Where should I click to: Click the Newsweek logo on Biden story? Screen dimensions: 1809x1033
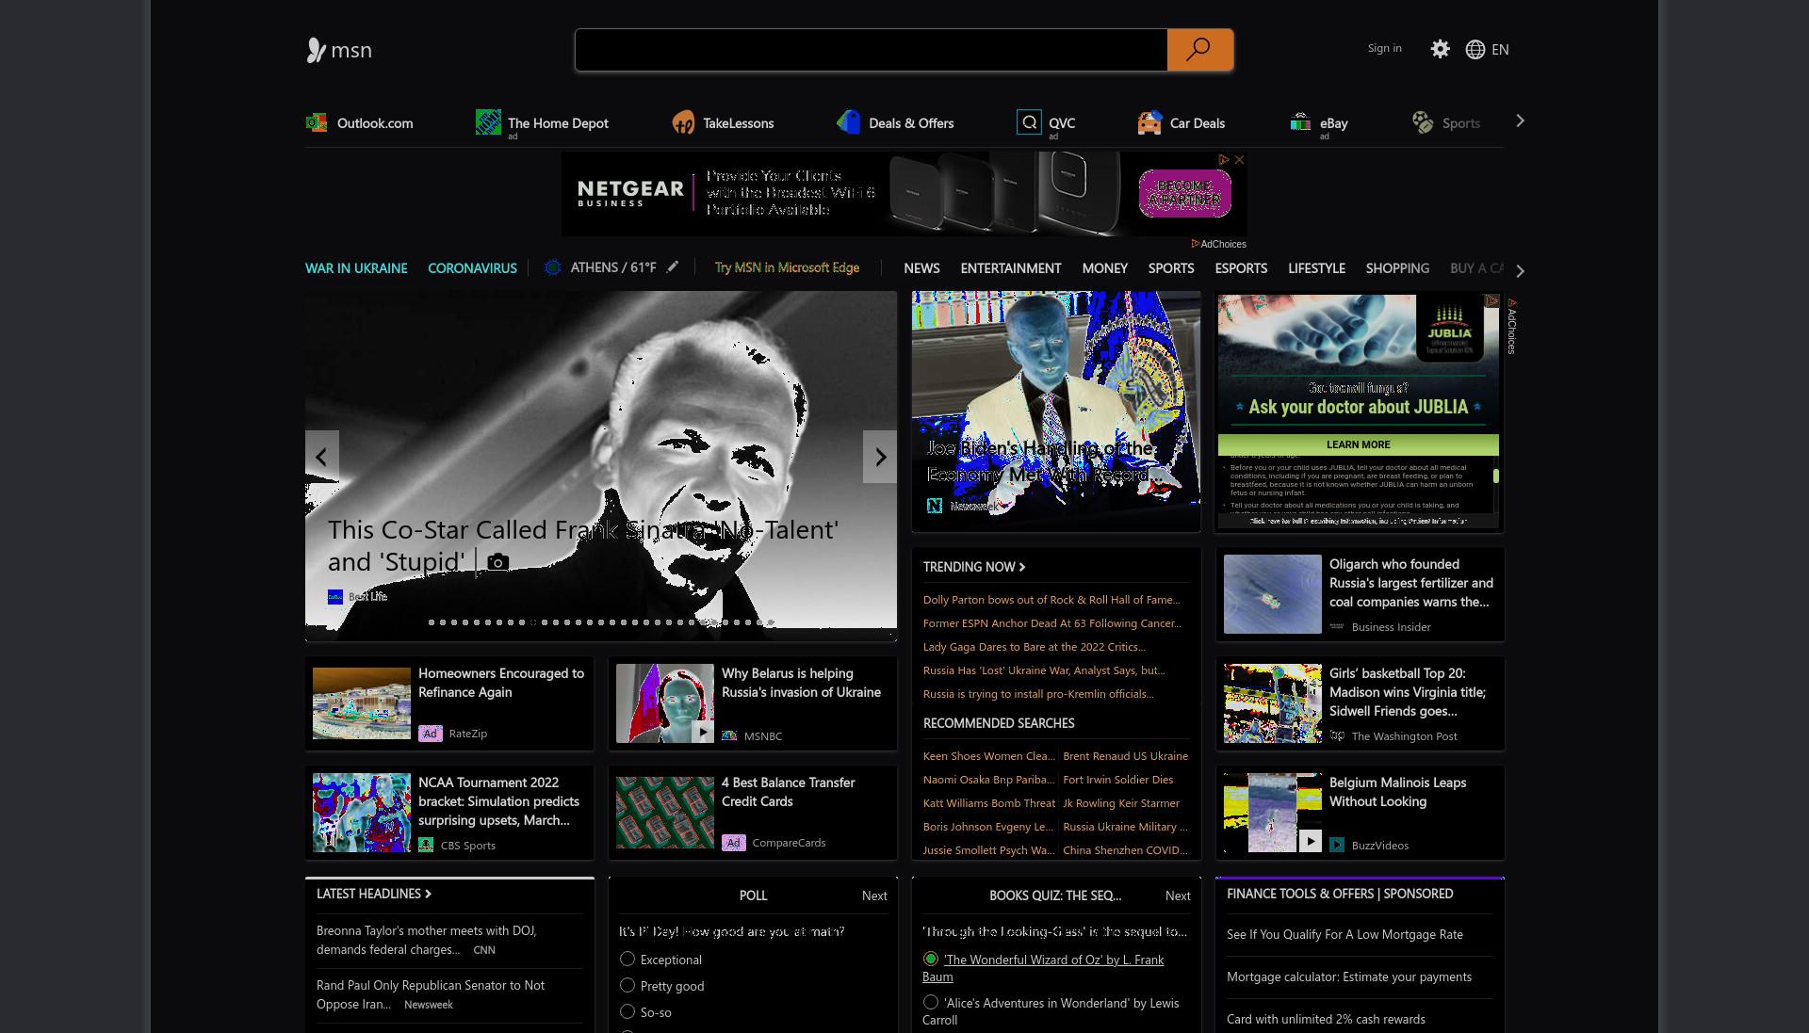[x=935, y=506]
